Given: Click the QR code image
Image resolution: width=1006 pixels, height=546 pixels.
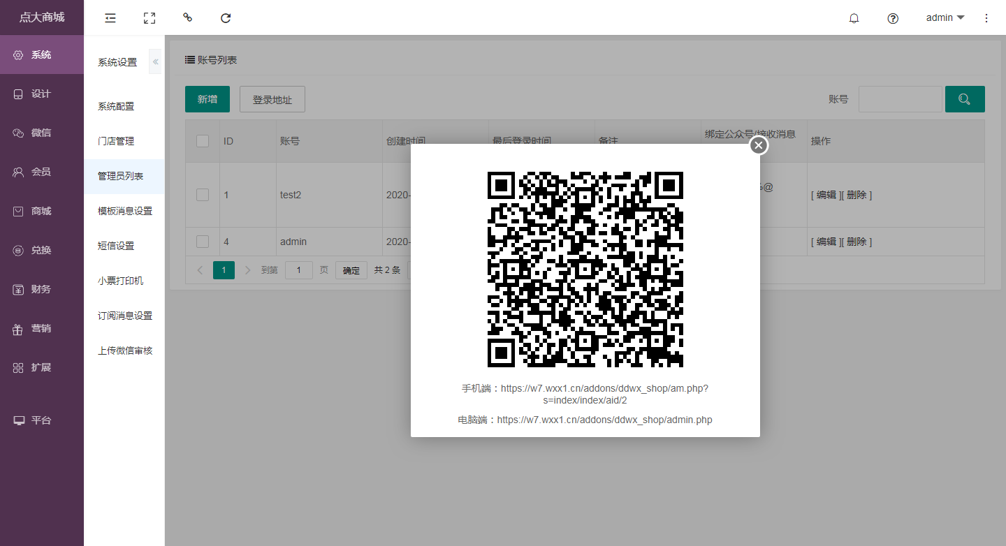Looking at the screenshot, I should pos(585,270).
